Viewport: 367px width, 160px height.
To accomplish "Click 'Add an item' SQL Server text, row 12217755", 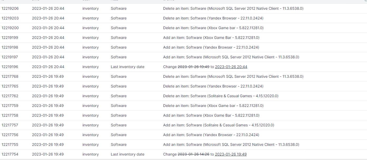I will 231,144.
